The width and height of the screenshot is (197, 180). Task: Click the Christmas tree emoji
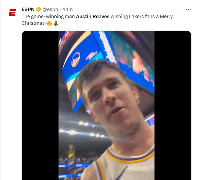56,23
